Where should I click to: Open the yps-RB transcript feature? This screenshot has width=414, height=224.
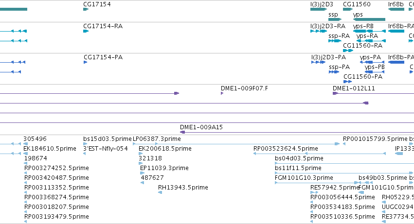369,31
